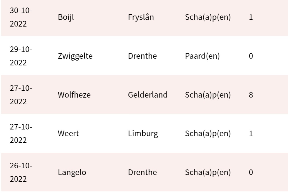Select Scha(a)p(en) in the Weert row

tap(208, 134)
